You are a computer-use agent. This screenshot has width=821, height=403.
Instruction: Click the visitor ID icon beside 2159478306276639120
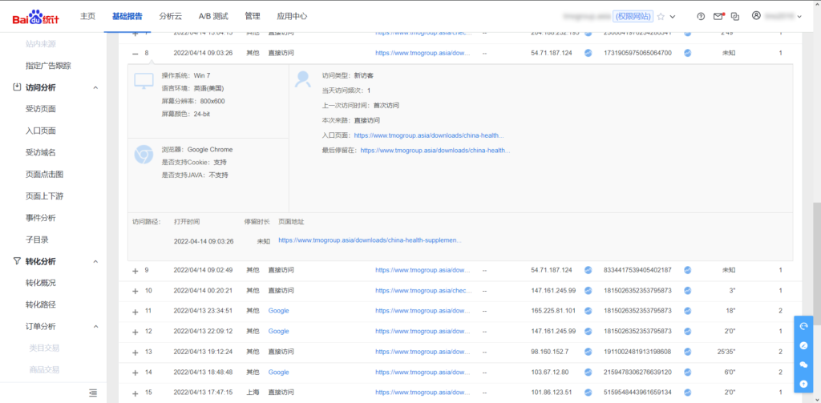[687, 372]
